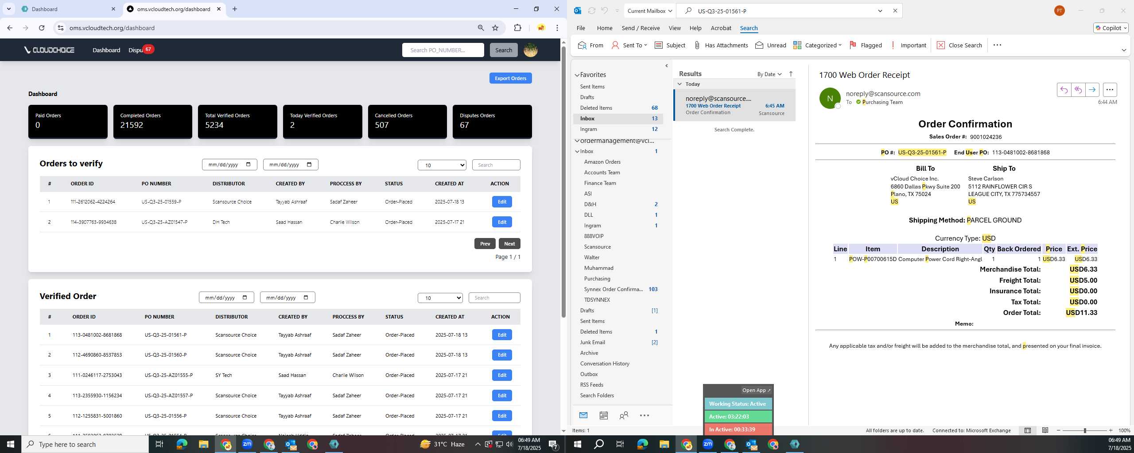
Task: Filter search by Has Attachments
Action: tap(721, 45)
